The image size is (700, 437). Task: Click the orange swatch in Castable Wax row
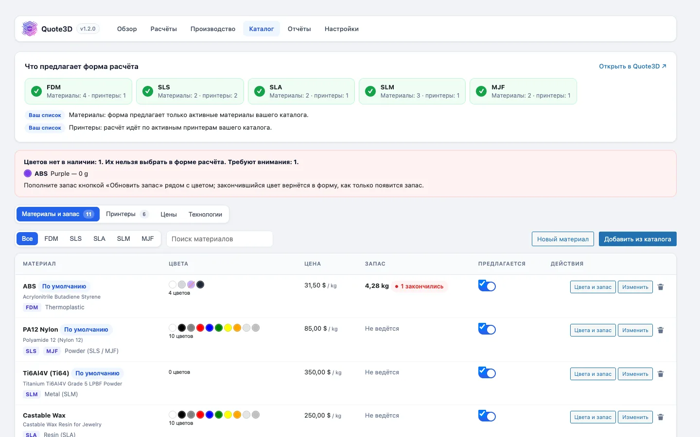237,415
